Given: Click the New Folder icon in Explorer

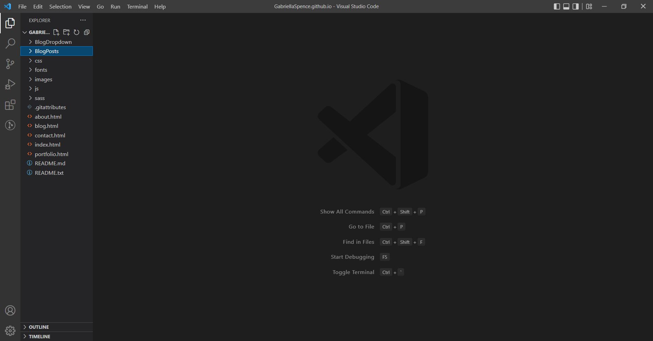Looking at the screenshot, I should point(66,32).
